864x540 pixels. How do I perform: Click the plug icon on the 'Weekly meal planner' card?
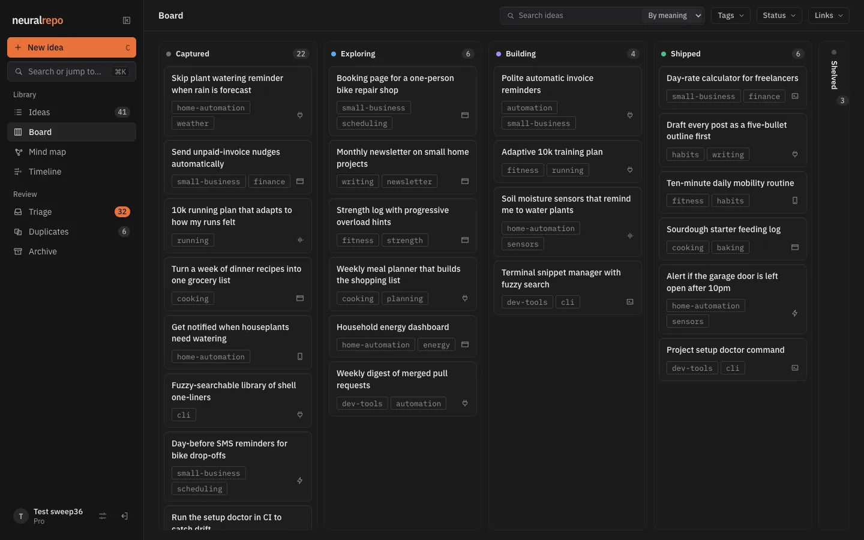click(465, 298)
